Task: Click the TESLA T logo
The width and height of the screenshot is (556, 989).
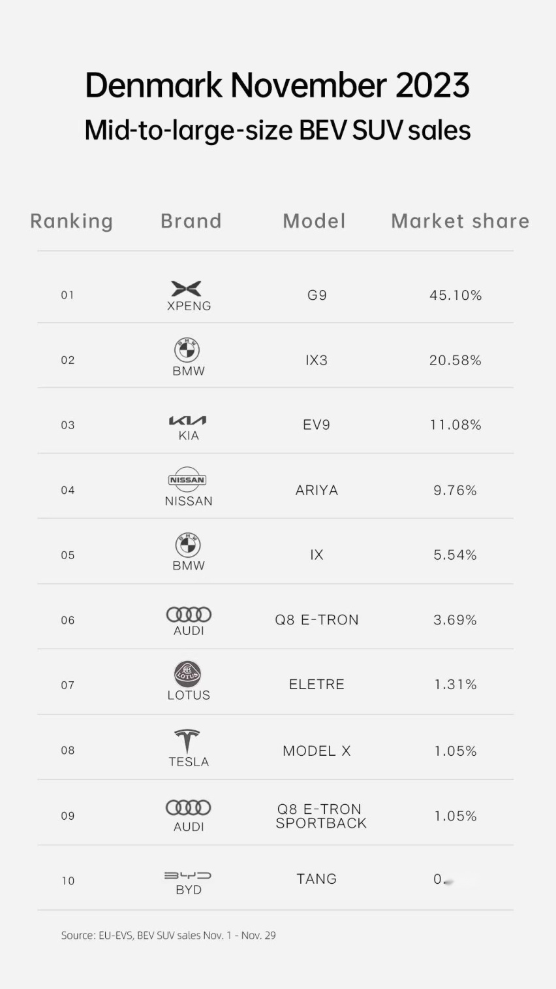Action: tap(187, 741)
